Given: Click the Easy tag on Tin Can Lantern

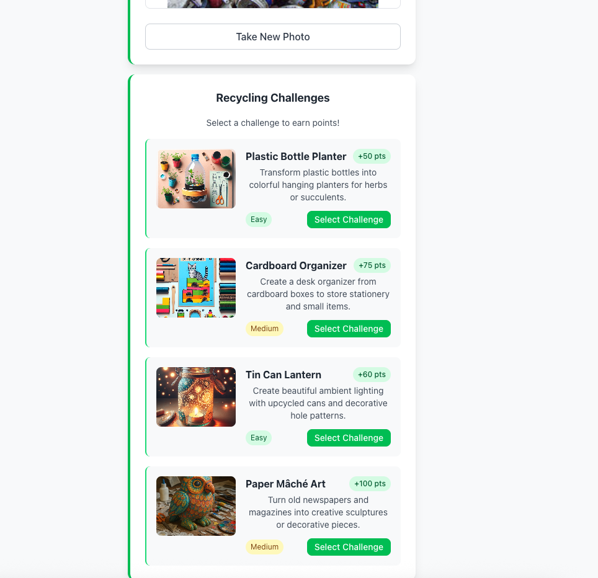Looking at the screenshot, I should [259, 438].
